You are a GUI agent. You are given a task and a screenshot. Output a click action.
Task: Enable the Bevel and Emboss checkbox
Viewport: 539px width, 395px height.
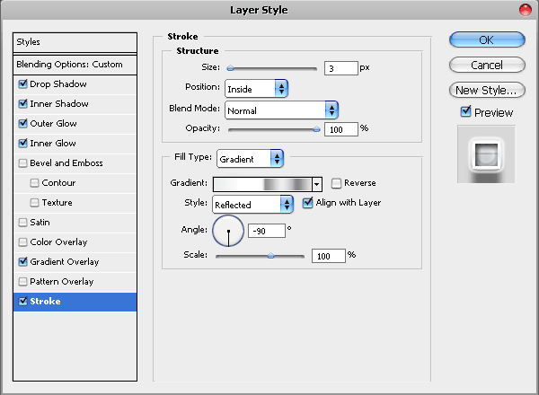[23, 162]
